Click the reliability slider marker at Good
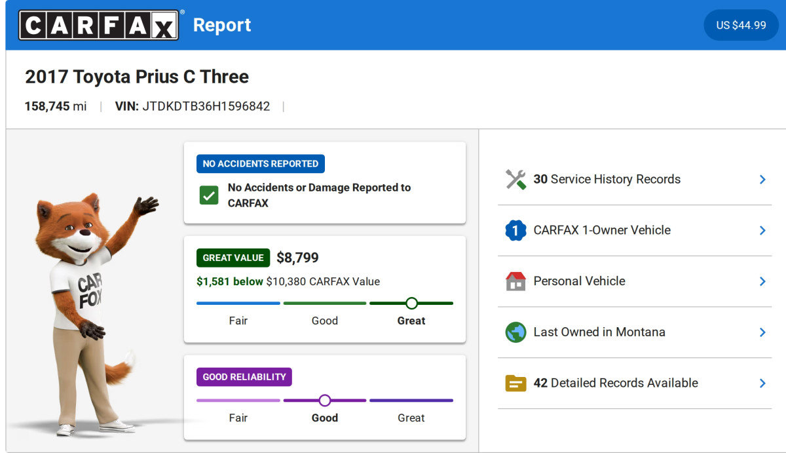The width and height of the screenshot is (786, 453). (325, 400)
